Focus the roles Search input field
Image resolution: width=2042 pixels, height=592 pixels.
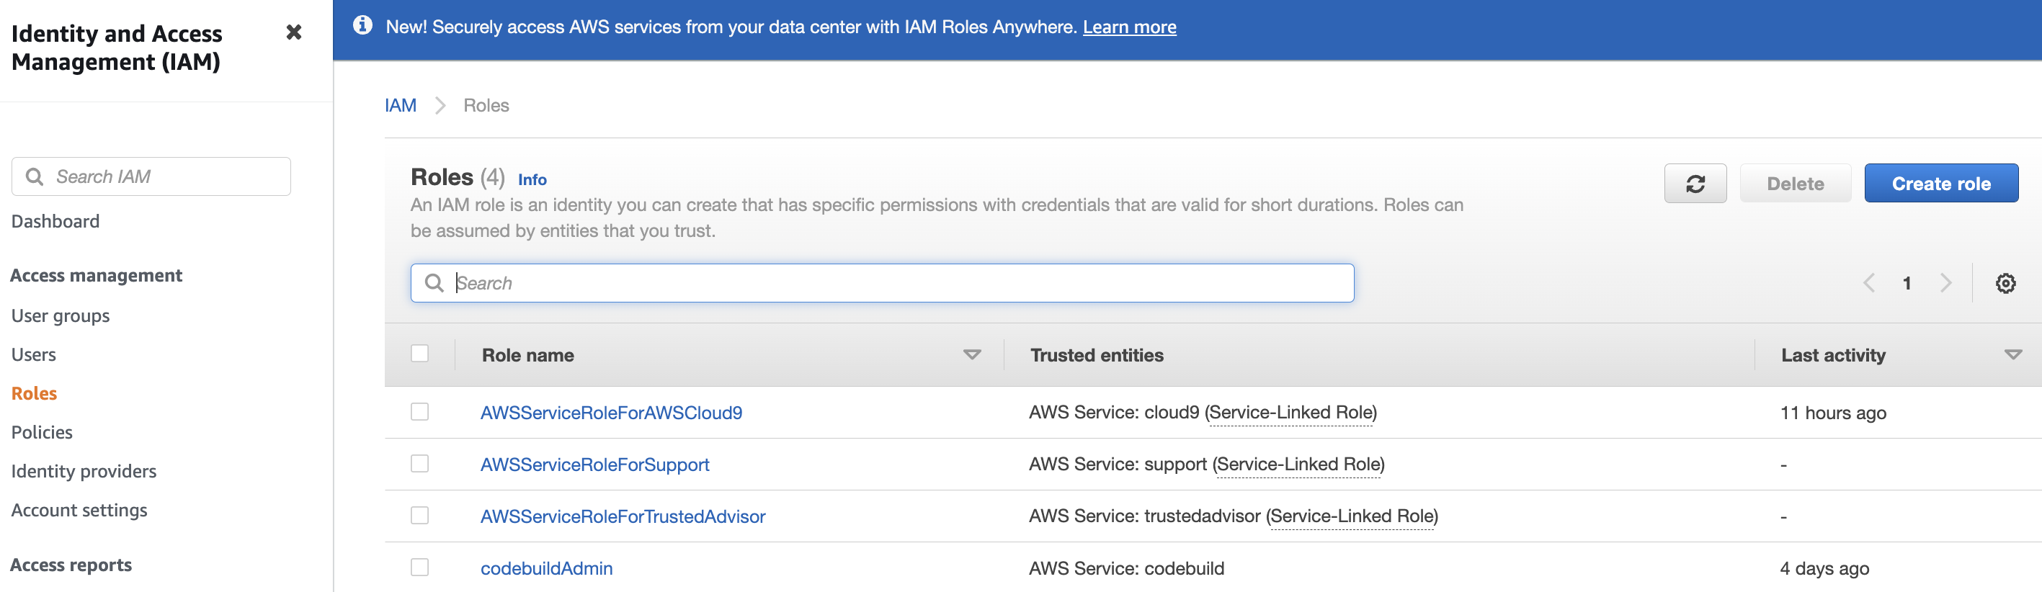click(x=896, y=284)
